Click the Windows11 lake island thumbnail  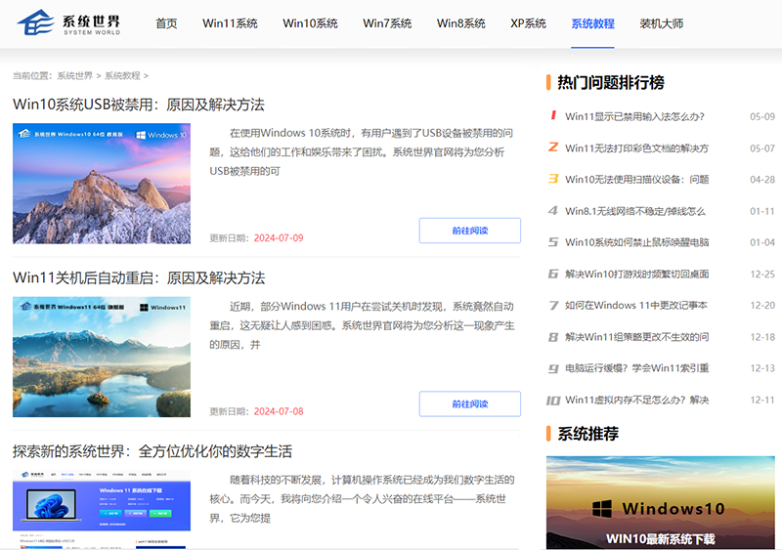102,357
